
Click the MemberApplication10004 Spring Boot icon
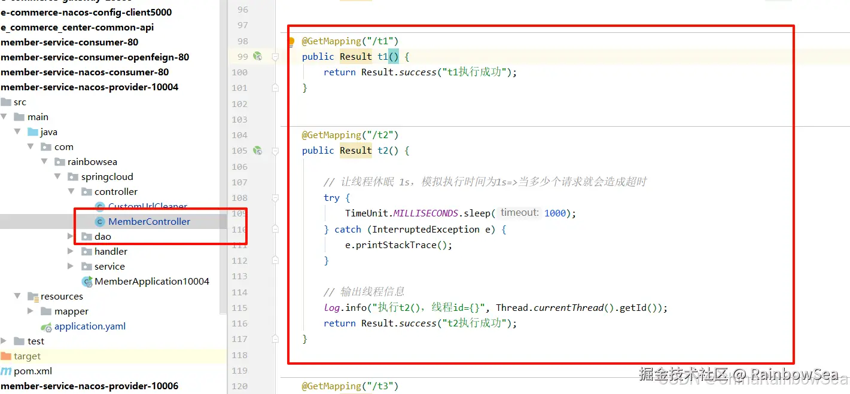point(87,282)
